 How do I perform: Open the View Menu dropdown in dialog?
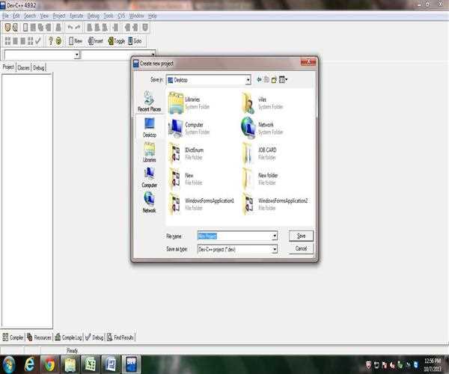pos(284,79)
